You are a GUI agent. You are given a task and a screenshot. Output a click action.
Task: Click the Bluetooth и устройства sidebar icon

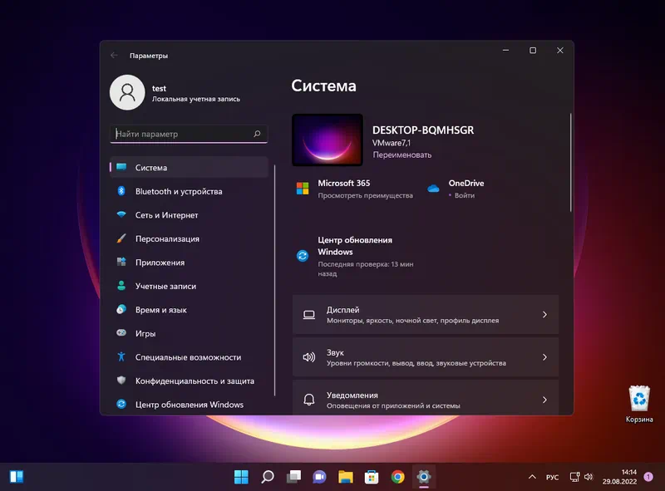(121, 191)
